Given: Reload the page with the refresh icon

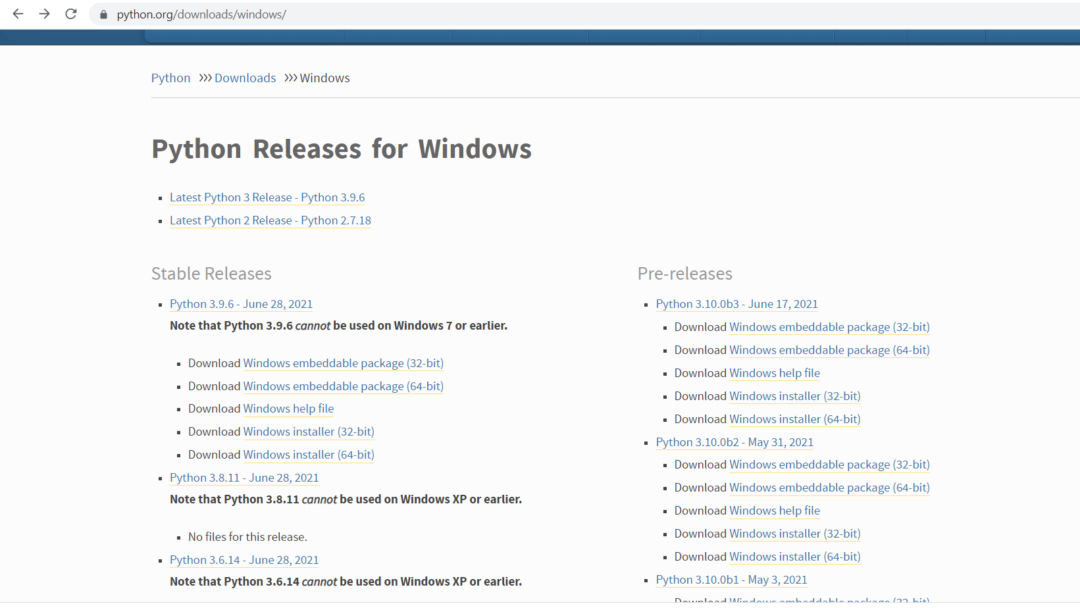Looking at the screenshot, I should 71,14.
